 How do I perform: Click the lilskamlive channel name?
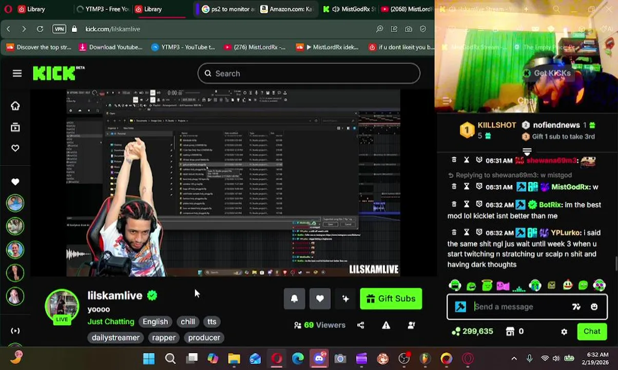115,295
